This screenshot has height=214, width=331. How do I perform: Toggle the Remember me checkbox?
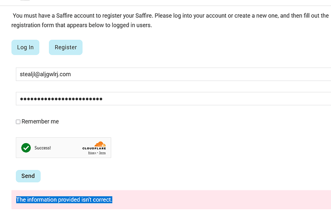click(18, 122)
